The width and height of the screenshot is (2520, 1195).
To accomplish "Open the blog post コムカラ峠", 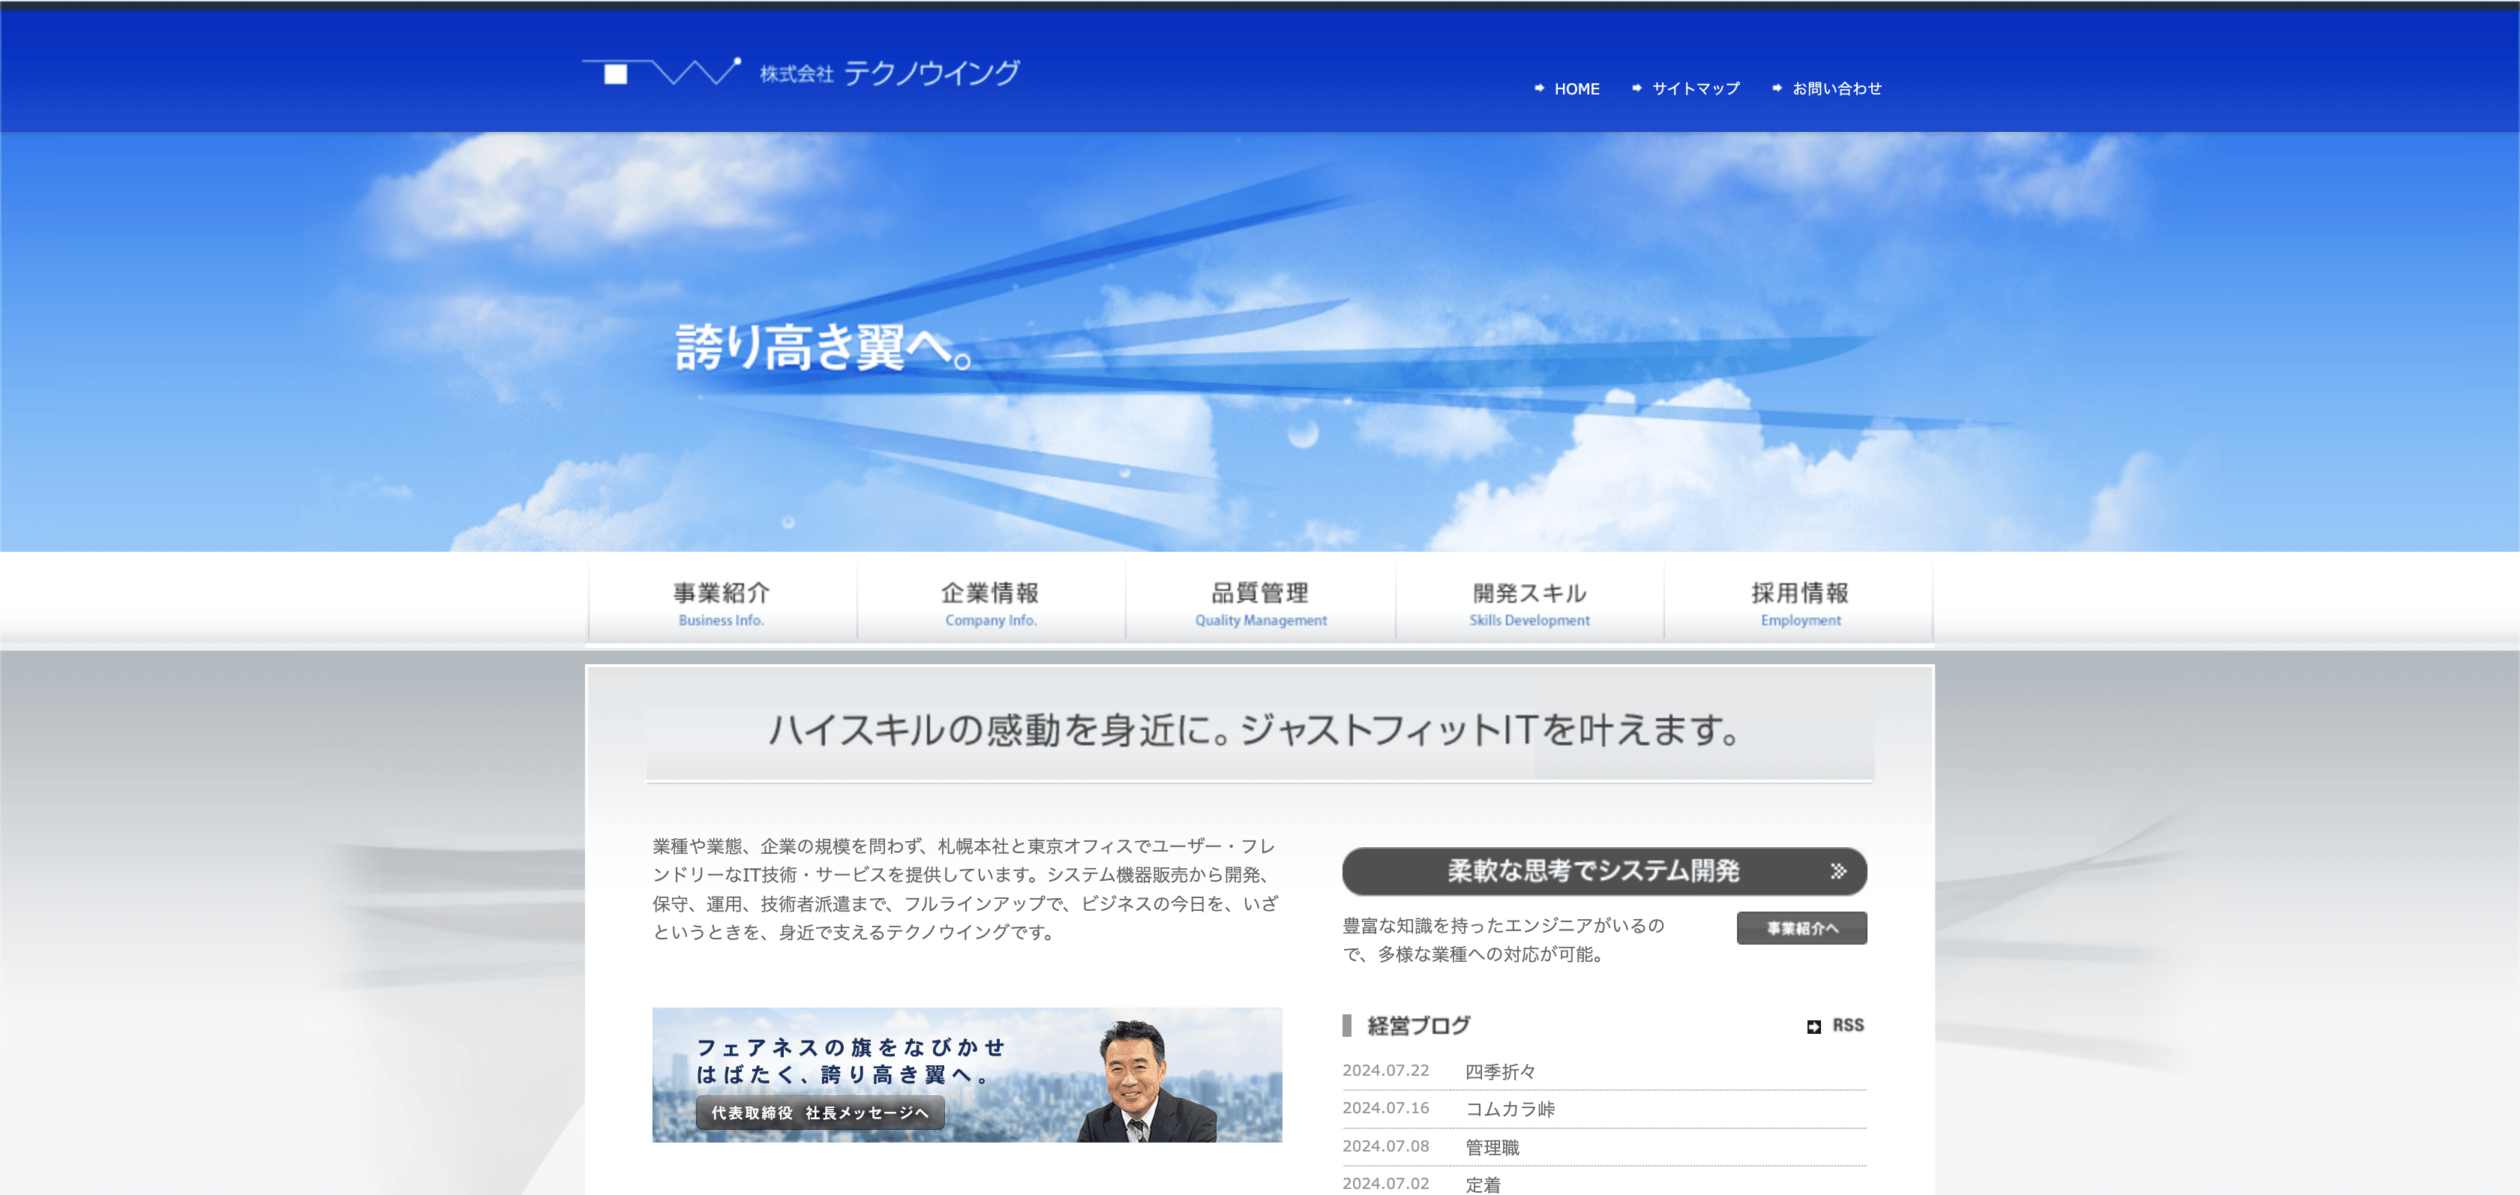I will click(x=1510, y=1109).
